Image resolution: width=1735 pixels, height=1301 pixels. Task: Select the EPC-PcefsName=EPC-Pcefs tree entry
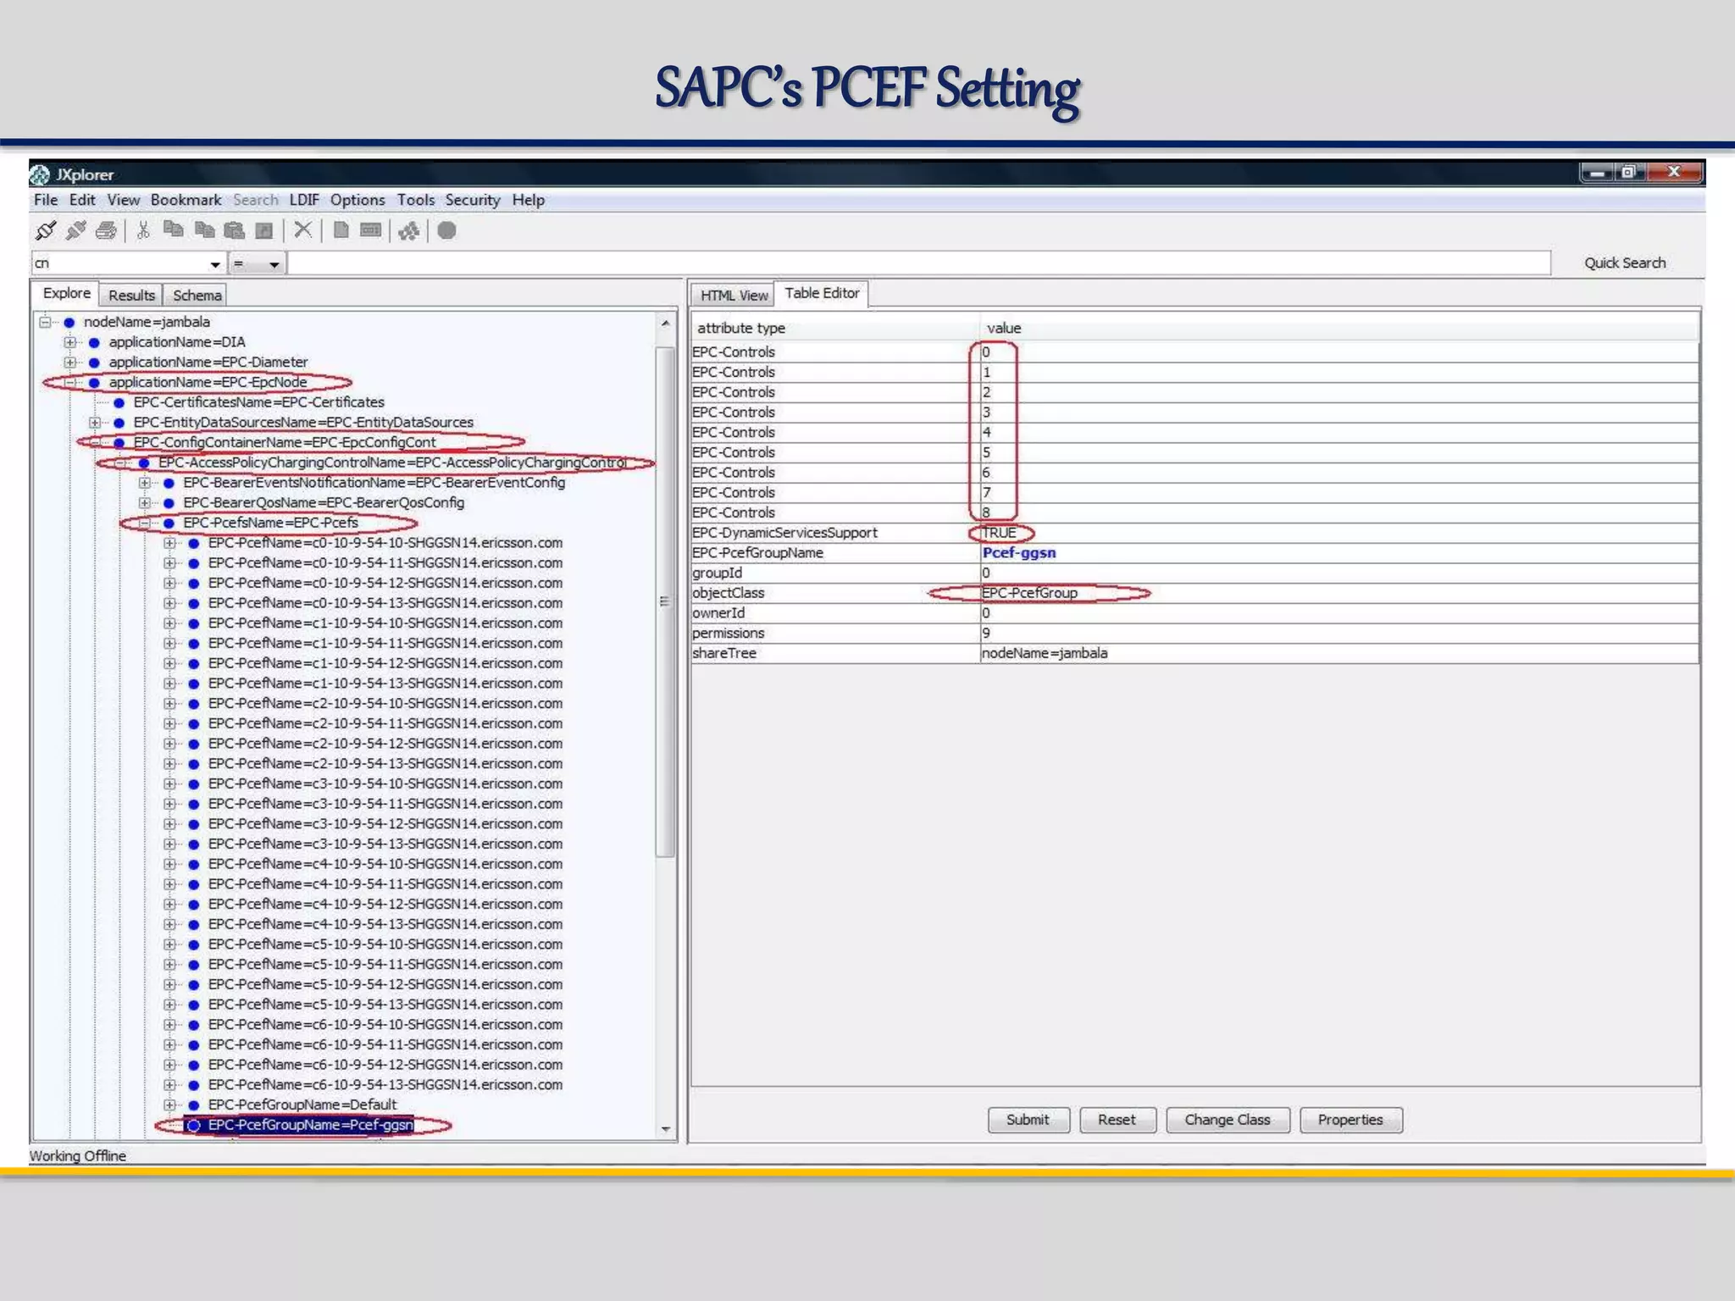point(271,523)
